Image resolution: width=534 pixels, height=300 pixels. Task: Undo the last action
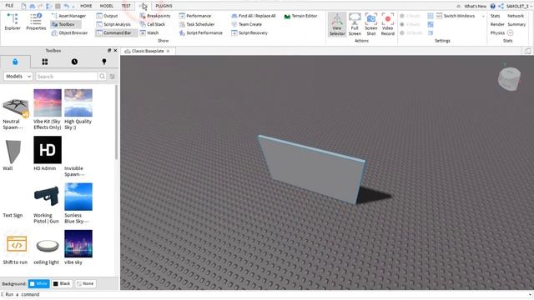pyautogui.click(x=66, y=6)
